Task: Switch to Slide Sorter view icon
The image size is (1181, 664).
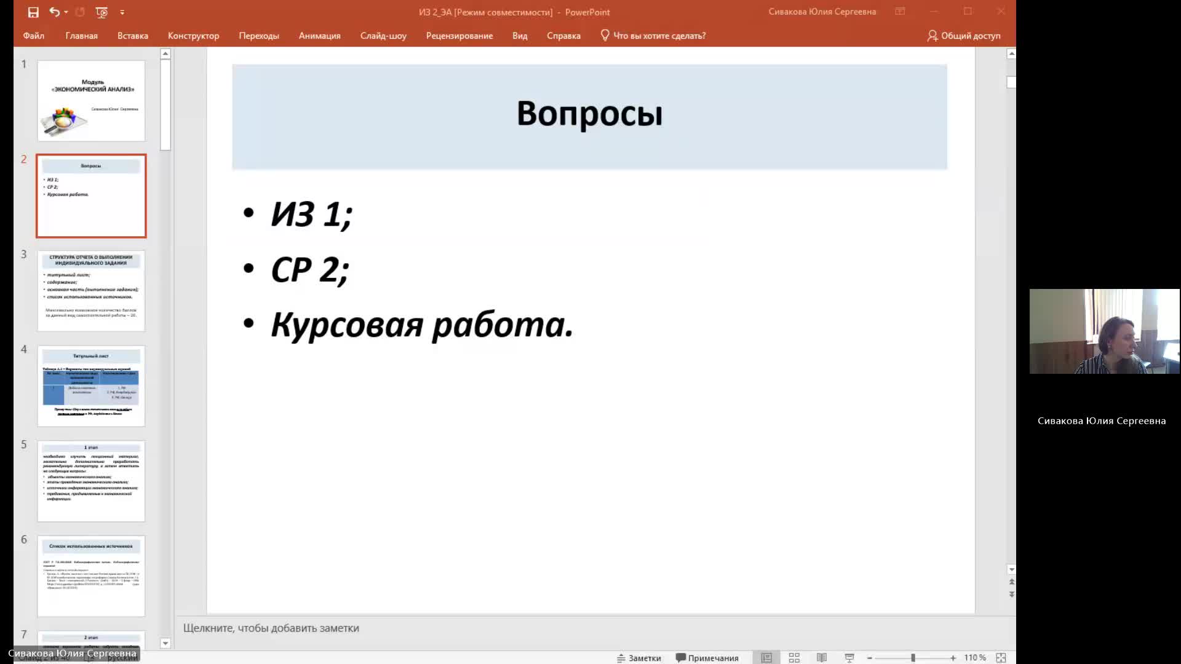Action: [x=794, y=658]
